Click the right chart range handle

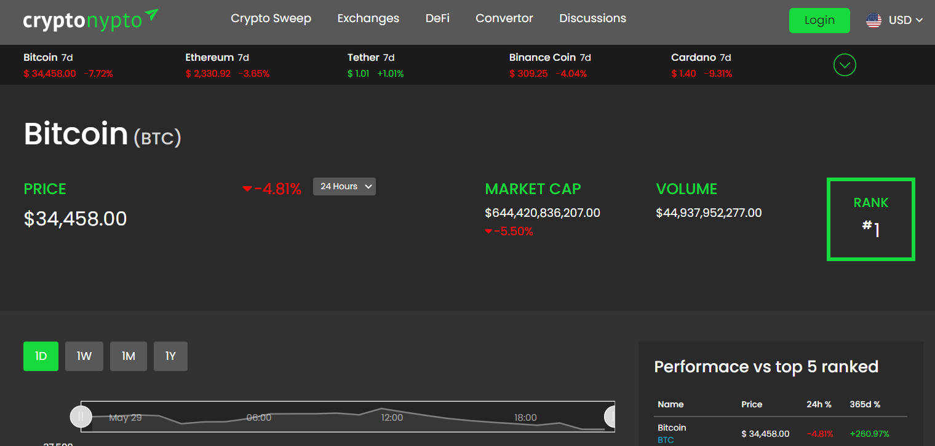point(610,417)
